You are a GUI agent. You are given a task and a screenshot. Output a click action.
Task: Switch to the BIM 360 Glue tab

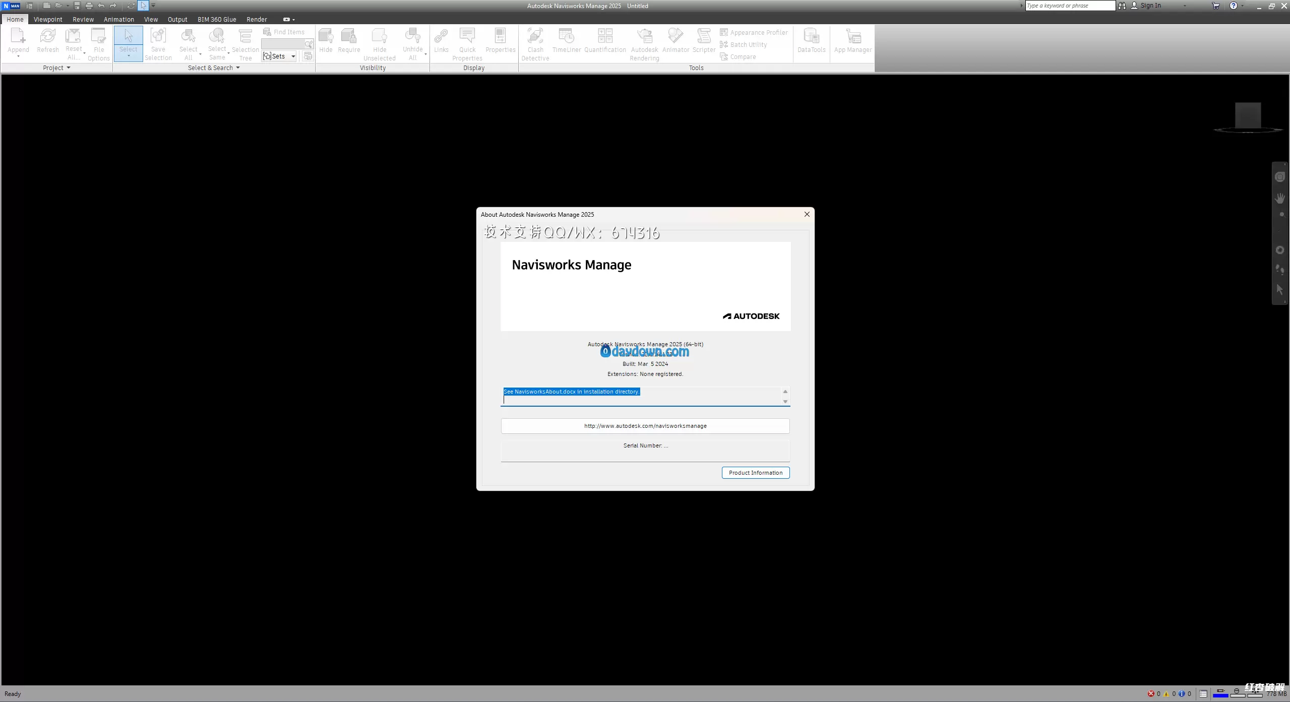217,19
